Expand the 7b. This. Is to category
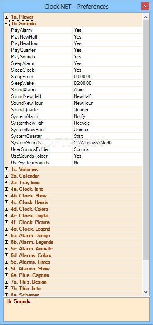Viewport: 153px width, 325px height. [7, 289]
